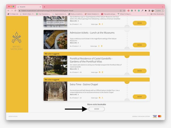Book Extra Time Sistine Chapel

139,97
